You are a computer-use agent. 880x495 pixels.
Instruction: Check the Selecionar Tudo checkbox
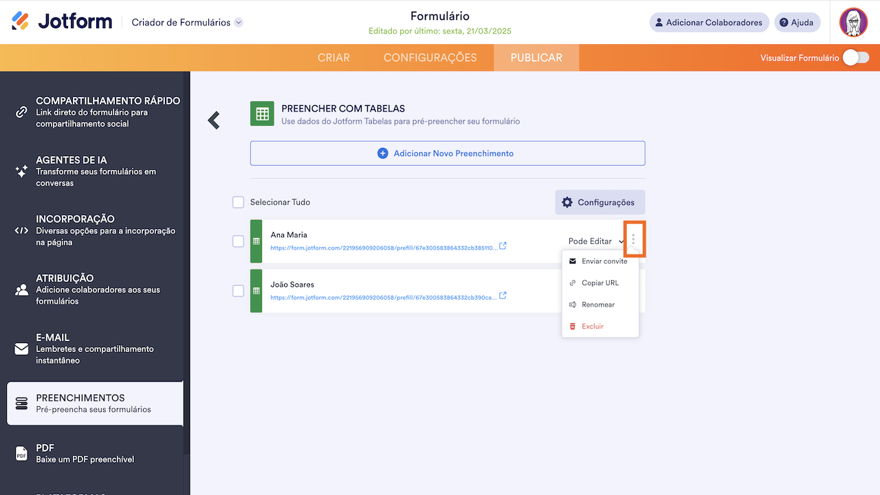click(x=239, y=202)
